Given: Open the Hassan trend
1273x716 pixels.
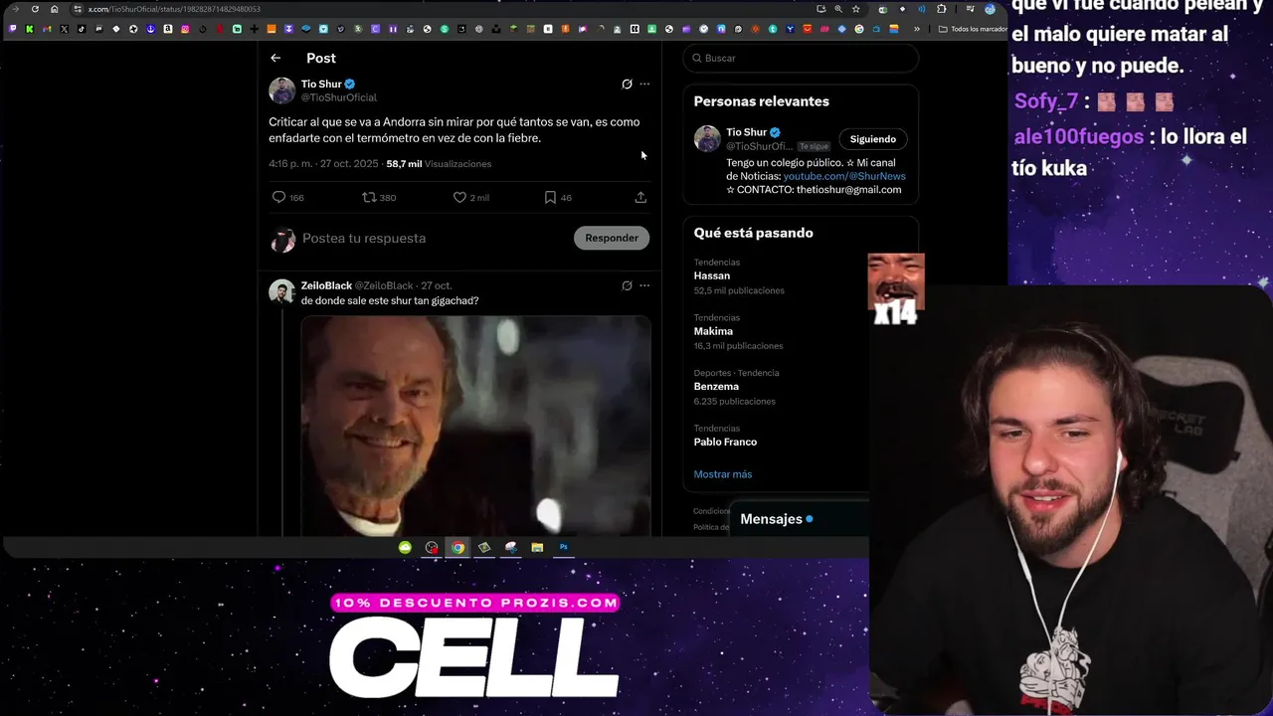Looking at the screenshot, I should click(x=712, y=275).
